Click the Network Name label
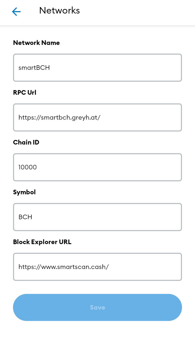Viewport: 195px width, 351px height. click(36, 43)
